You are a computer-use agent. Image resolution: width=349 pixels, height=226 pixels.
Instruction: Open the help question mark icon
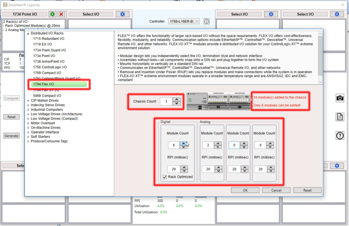pyautogui.click(x=340, y=136)
